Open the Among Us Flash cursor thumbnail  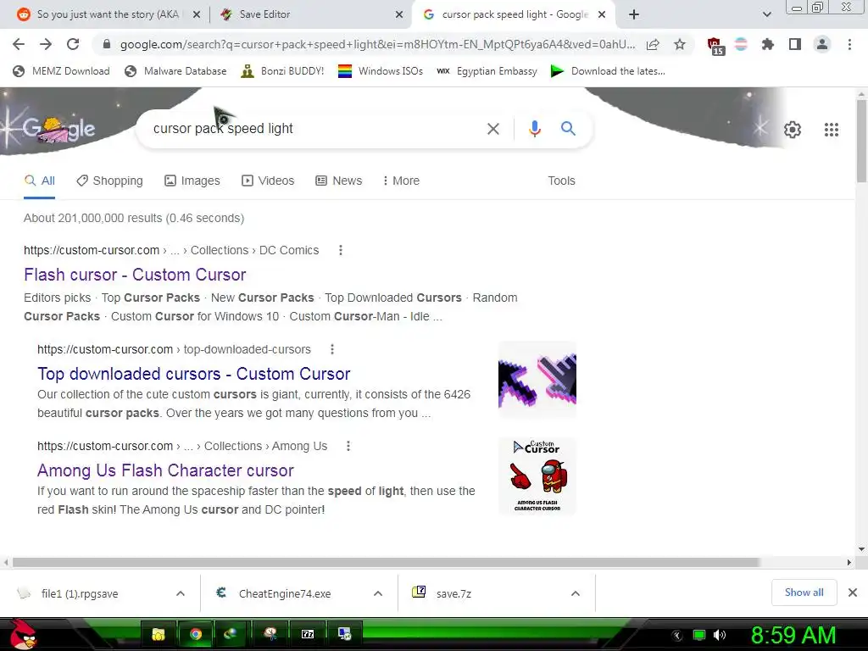tap(537, 476)
